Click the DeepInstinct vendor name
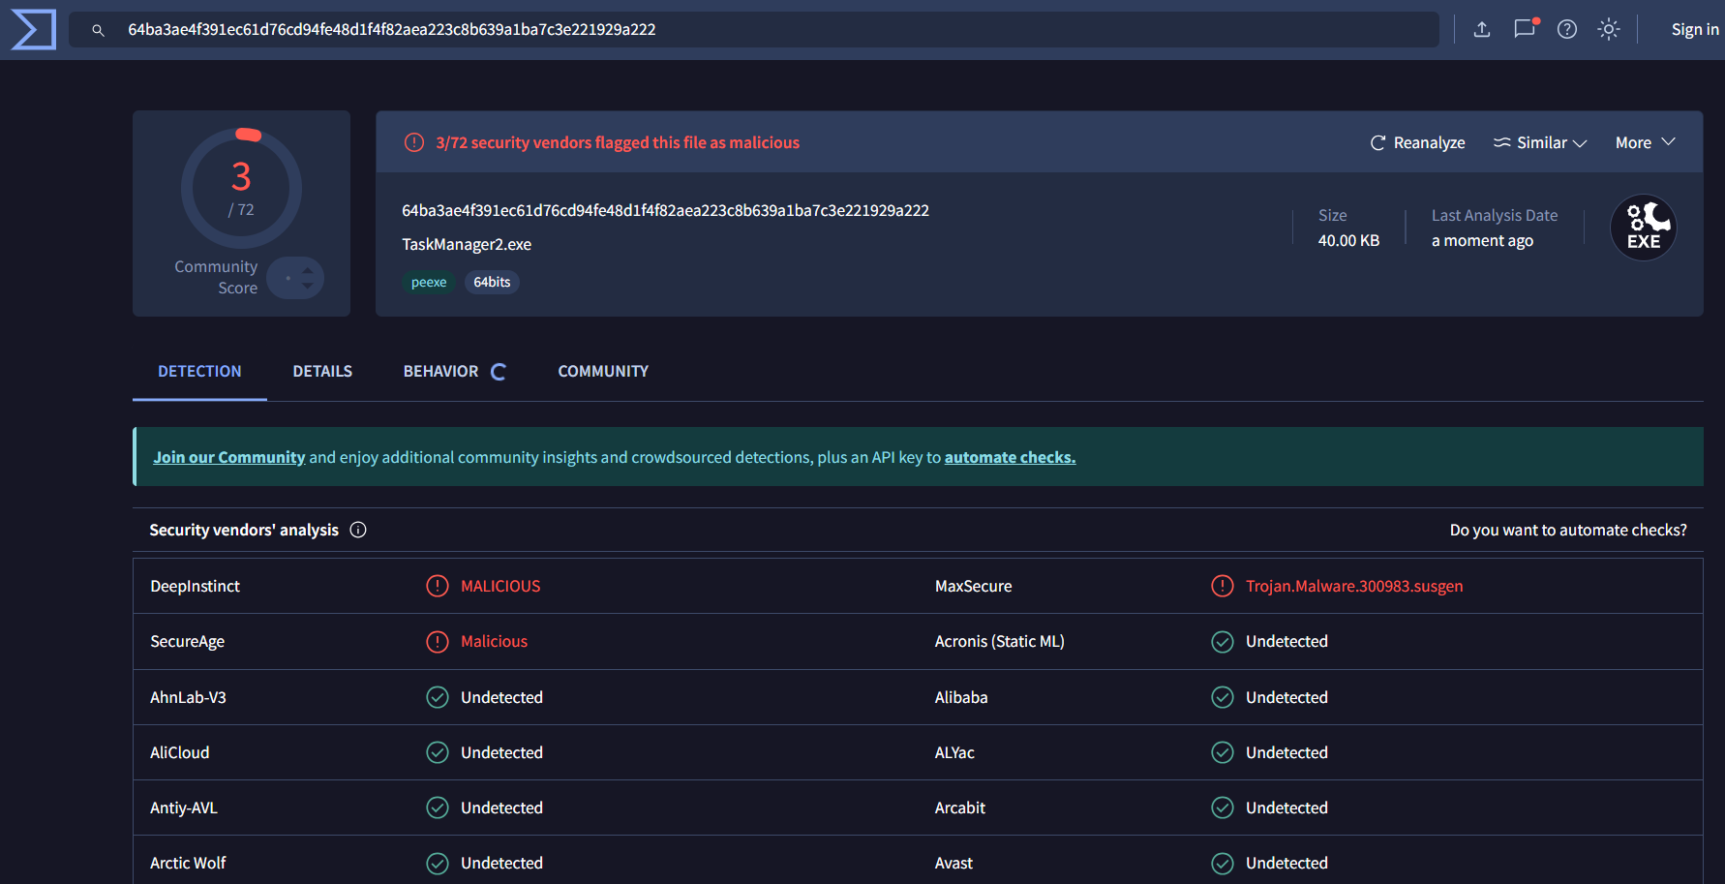Image resolution: width=1725 pixels, height=884 pixels. 195,586
